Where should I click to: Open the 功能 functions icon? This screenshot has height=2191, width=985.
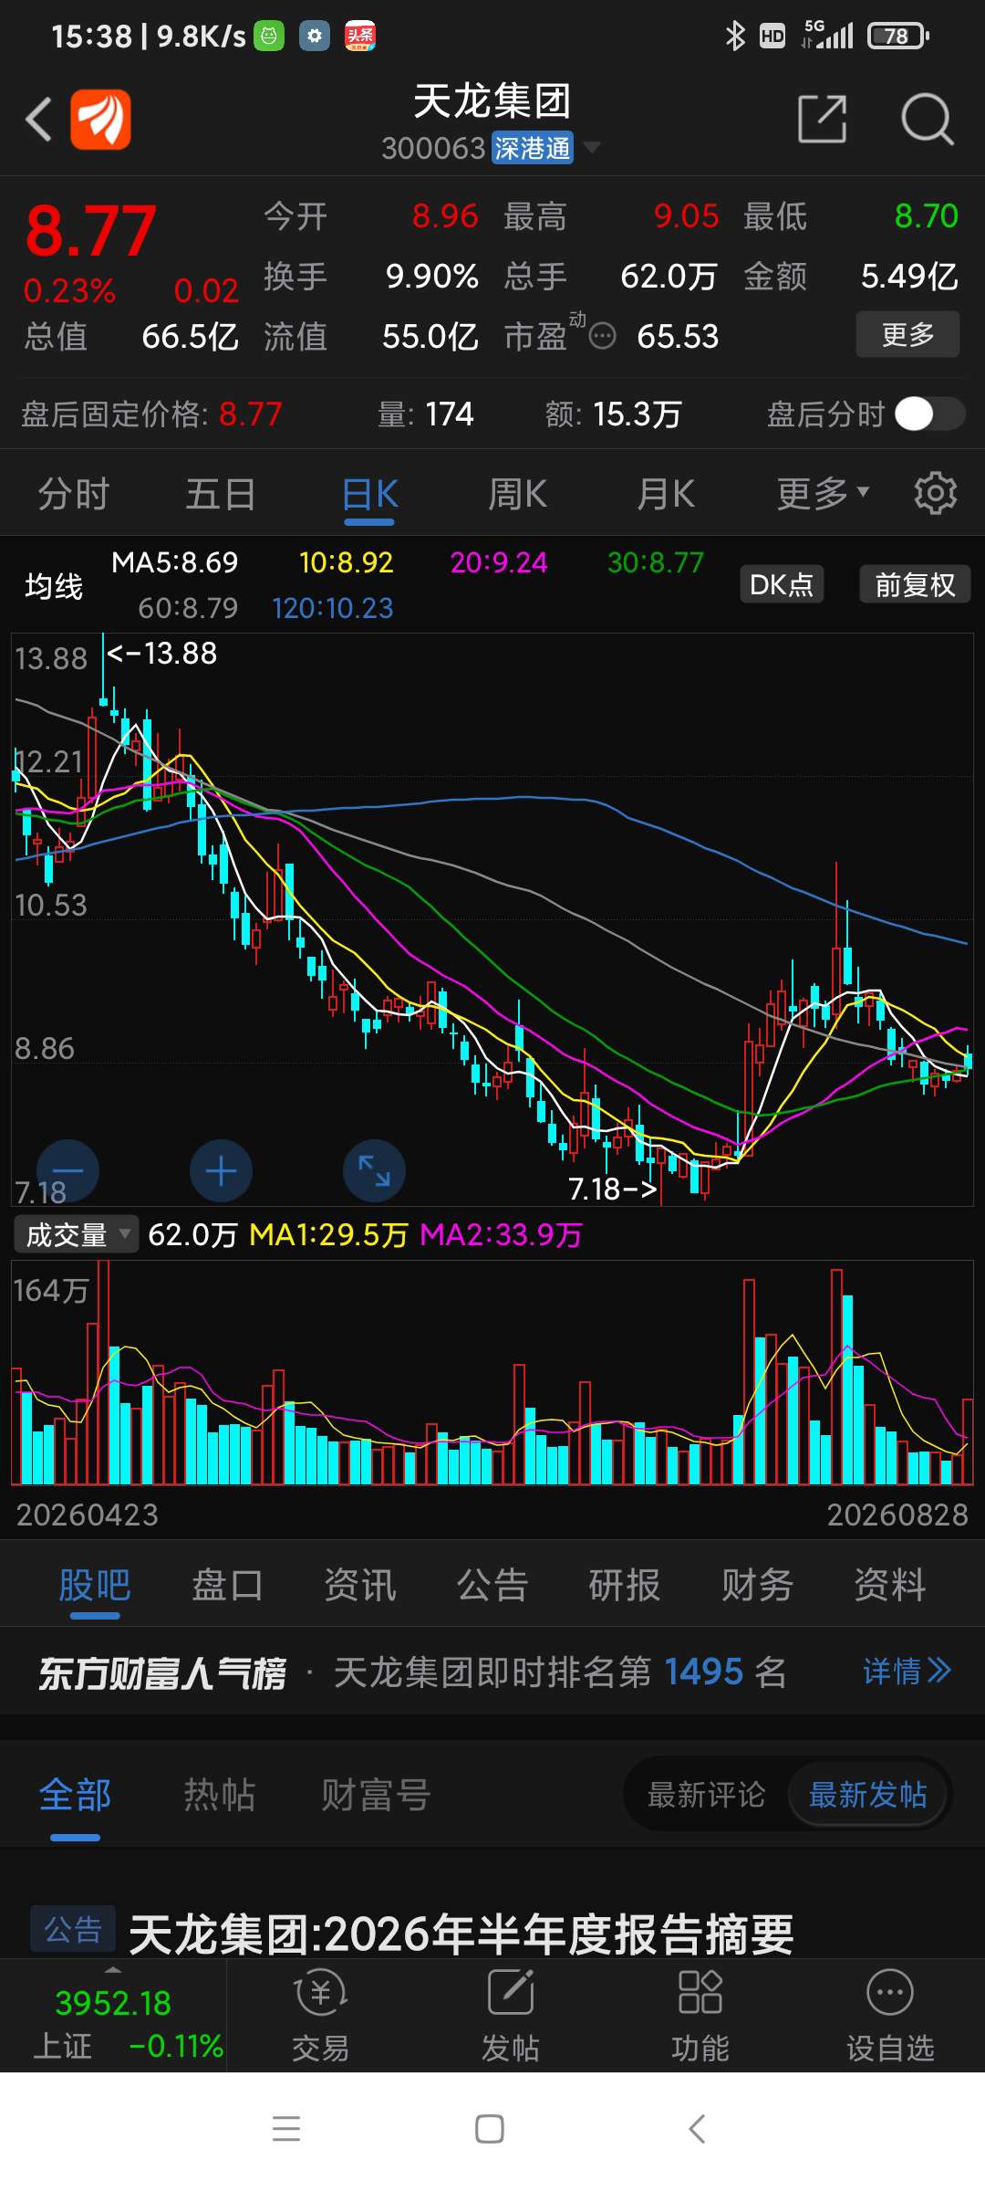[700, 2015]
